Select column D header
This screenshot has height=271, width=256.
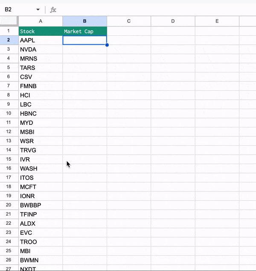(x=173, y=21)
